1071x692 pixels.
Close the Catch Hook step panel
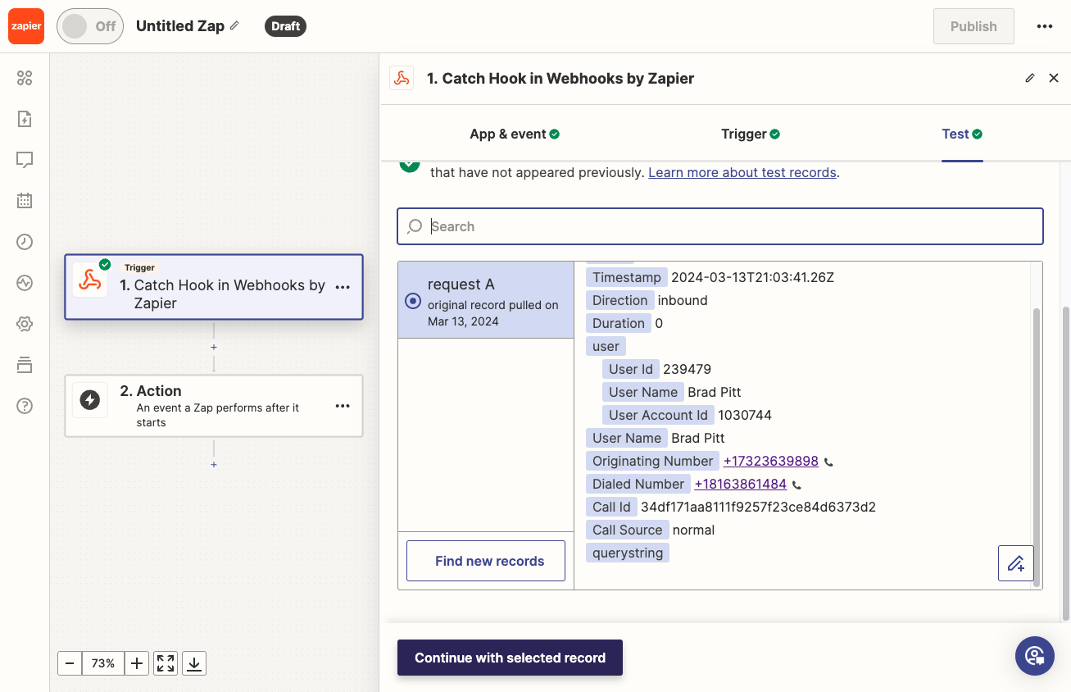1054,78
